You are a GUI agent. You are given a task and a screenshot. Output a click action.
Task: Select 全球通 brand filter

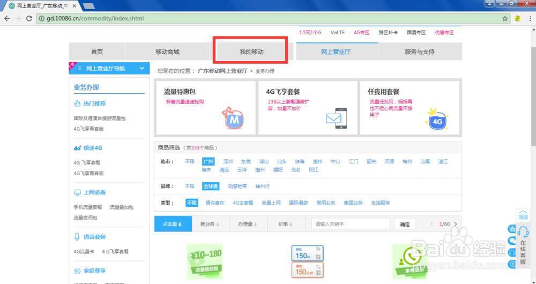pos(211,186)
